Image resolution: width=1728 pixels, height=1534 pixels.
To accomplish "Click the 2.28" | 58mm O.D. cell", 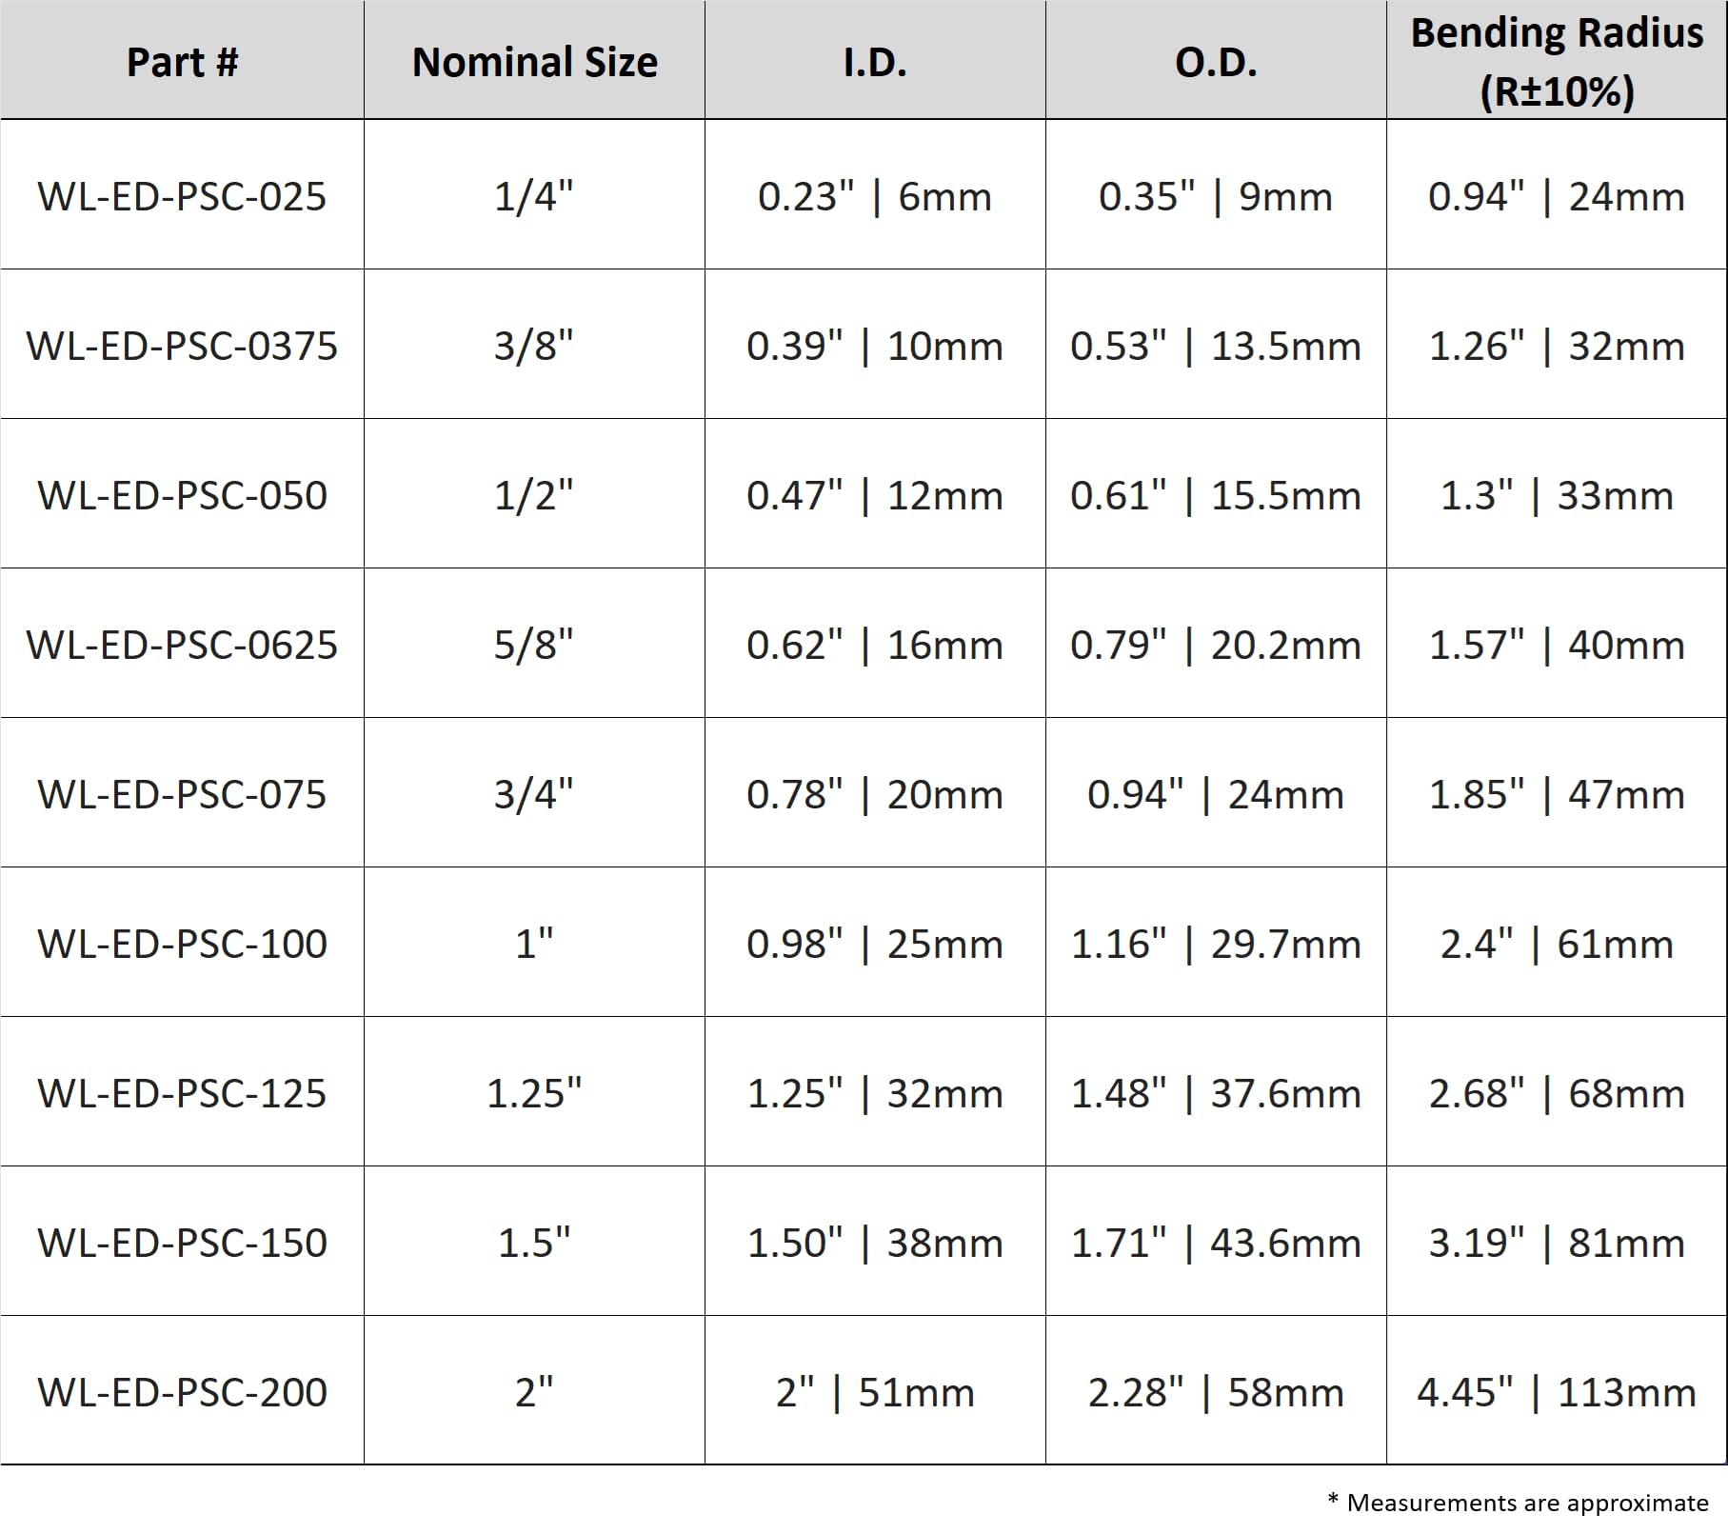I will coord(1216,1392).
